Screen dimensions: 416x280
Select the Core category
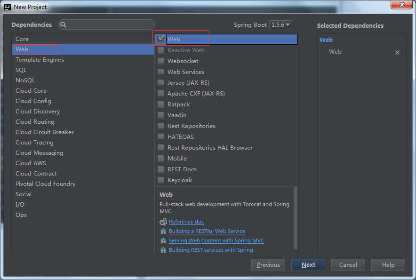pyautogui.click(x=83, y=39)
